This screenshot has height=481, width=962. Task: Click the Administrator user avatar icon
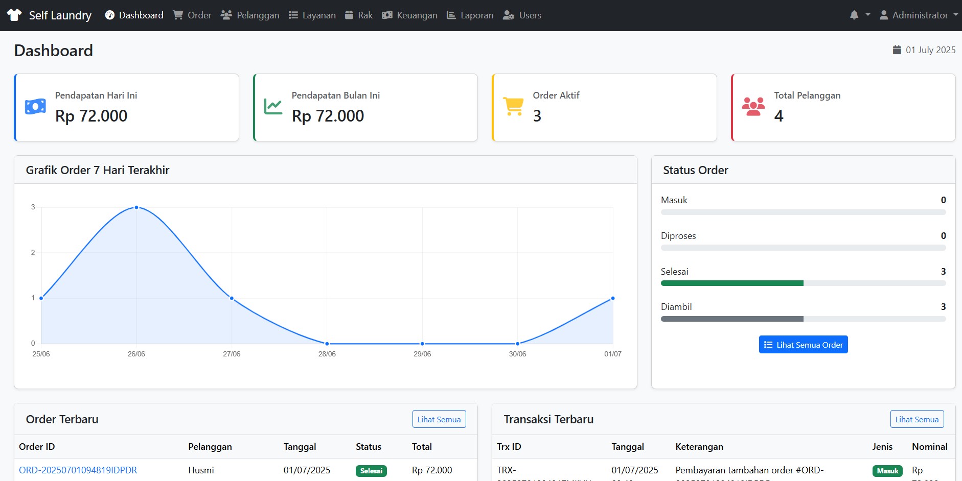[884, 15]
